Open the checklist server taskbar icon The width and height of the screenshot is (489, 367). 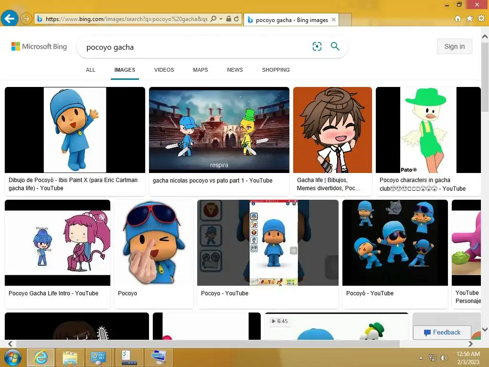tap(129, 357)
